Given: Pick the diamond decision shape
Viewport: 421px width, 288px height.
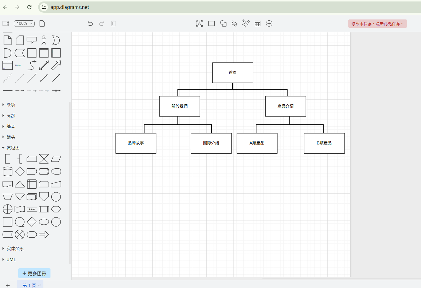Looking at the screenshot, I should pos(20,172).
